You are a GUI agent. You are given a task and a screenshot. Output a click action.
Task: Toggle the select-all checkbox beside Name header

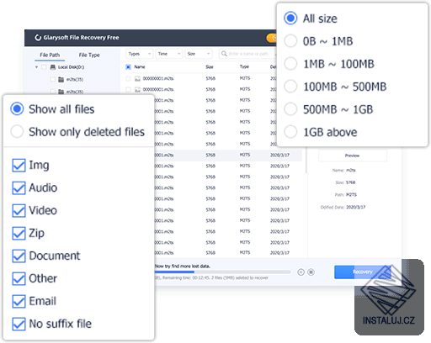128,67
